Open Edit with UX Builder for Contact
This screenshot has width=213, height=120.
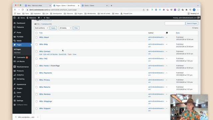(51, 54)
